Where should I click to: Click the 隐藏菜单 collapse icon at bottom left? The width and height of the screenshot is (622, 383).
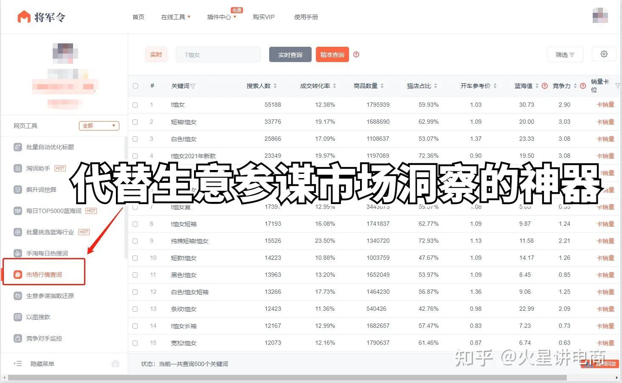click(x=17, y=363)
